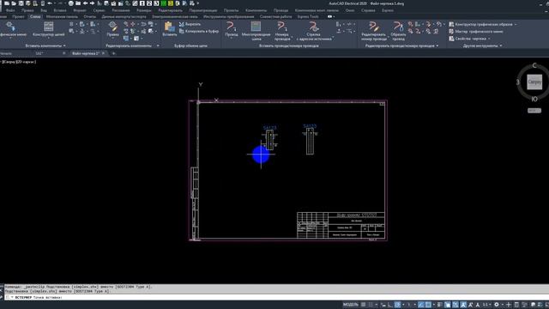Click the Сверху face of the ViewCube

[534, 82]
